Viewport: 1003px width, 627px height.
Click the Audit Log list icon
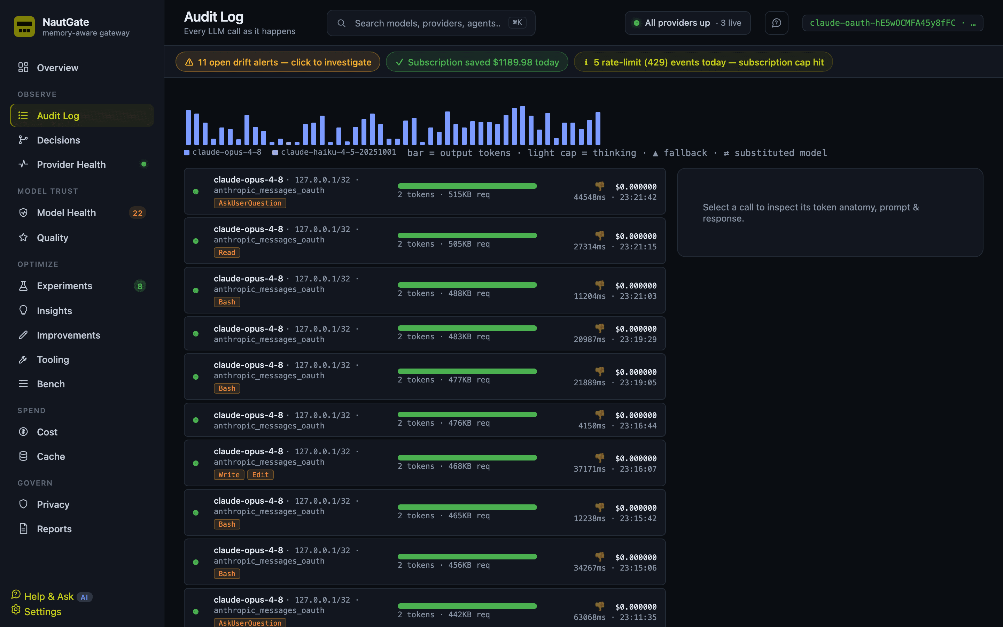(23, 116)
